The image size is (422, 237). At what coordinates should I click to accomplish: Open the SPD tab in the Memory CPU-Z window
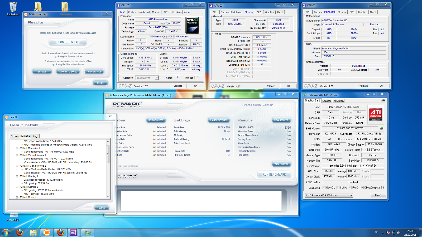pos(259,12)
